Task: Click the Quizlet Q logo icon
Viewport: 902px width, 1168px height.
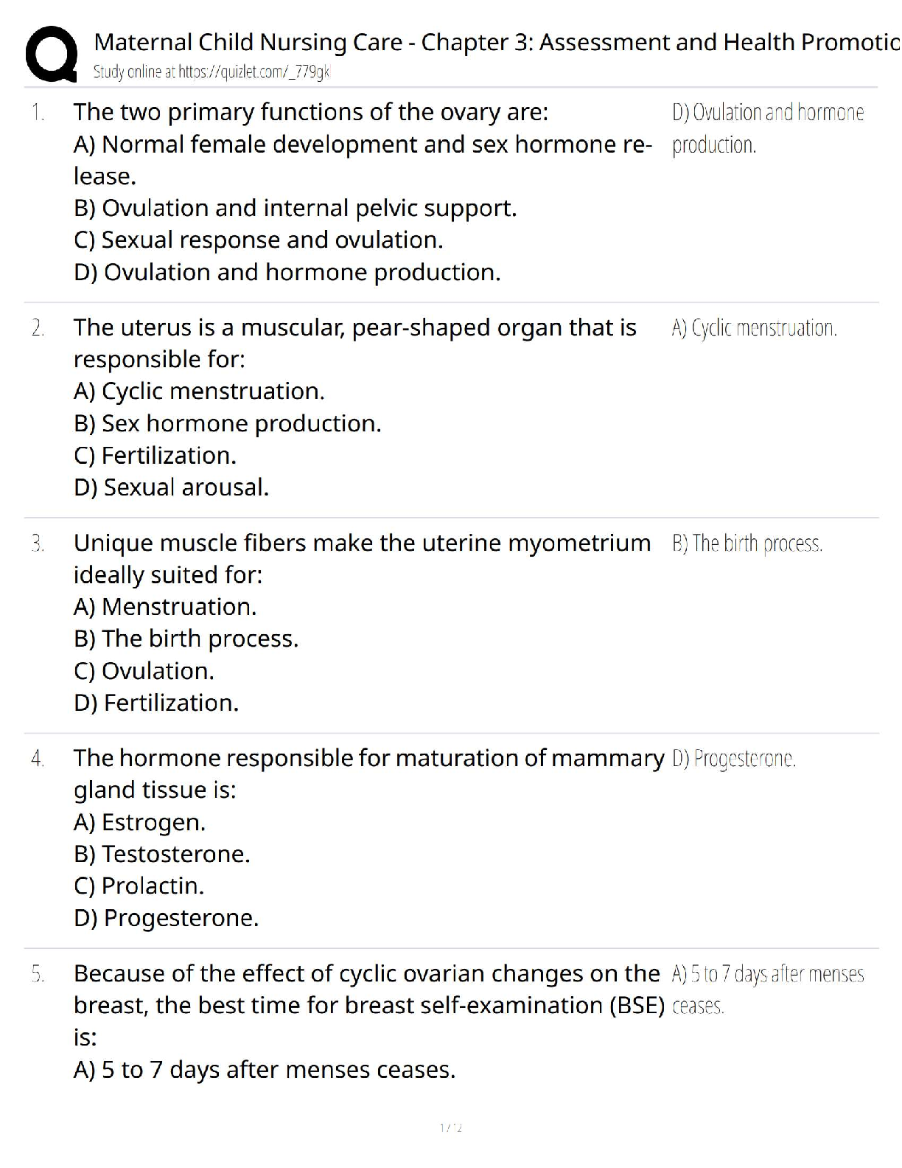Action: (x=50, y=54)
